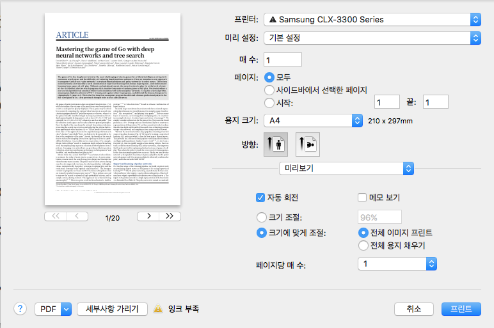Click the 프린트 button
494x328 pixels.
460,309
